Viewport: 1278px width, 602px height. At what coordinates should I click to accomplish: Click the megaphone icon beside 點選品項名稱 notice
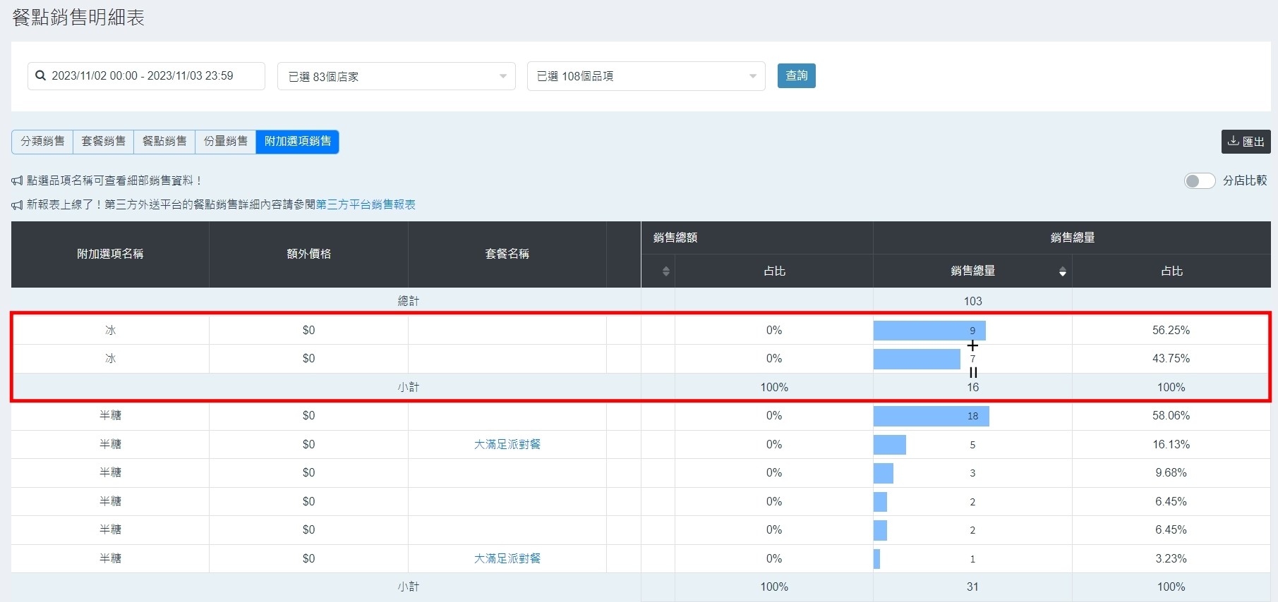point(17,181)
